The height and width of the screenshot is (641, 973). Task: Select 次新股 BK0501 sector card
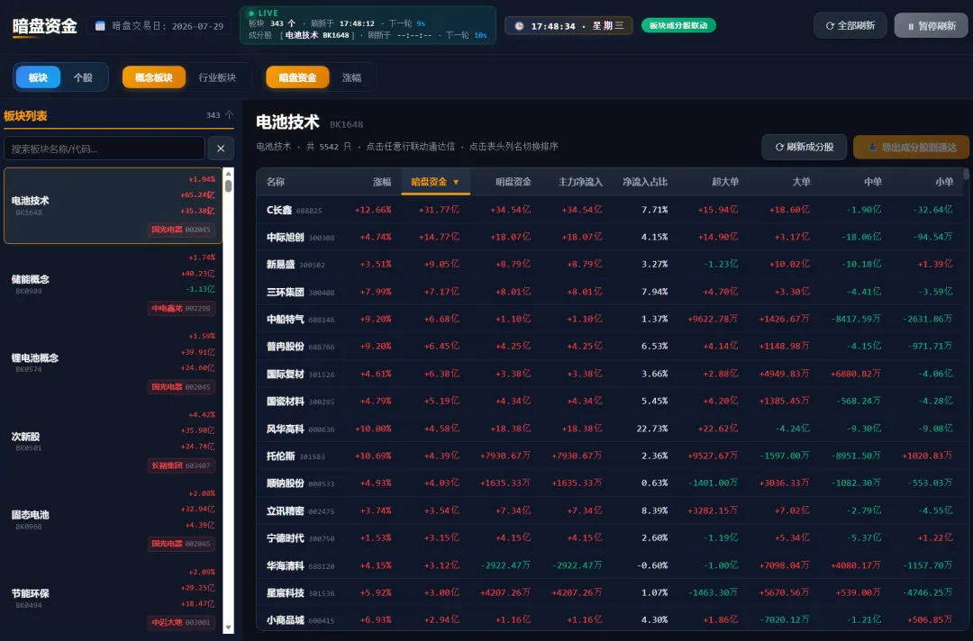[x=113, y=441]
